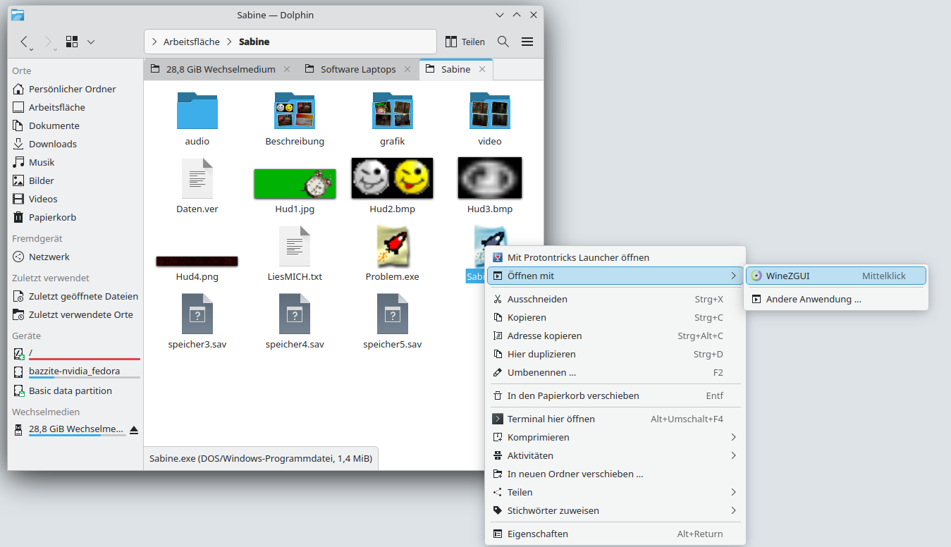This screenshot has height=547, width=951.
Task: Open the hamburger menu in Dolphin
Action: [x=527, y=42]
